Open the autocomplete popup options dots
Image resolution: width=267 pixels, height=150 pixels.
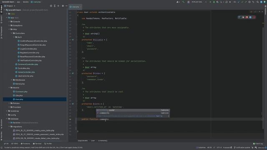pos(169,116)
